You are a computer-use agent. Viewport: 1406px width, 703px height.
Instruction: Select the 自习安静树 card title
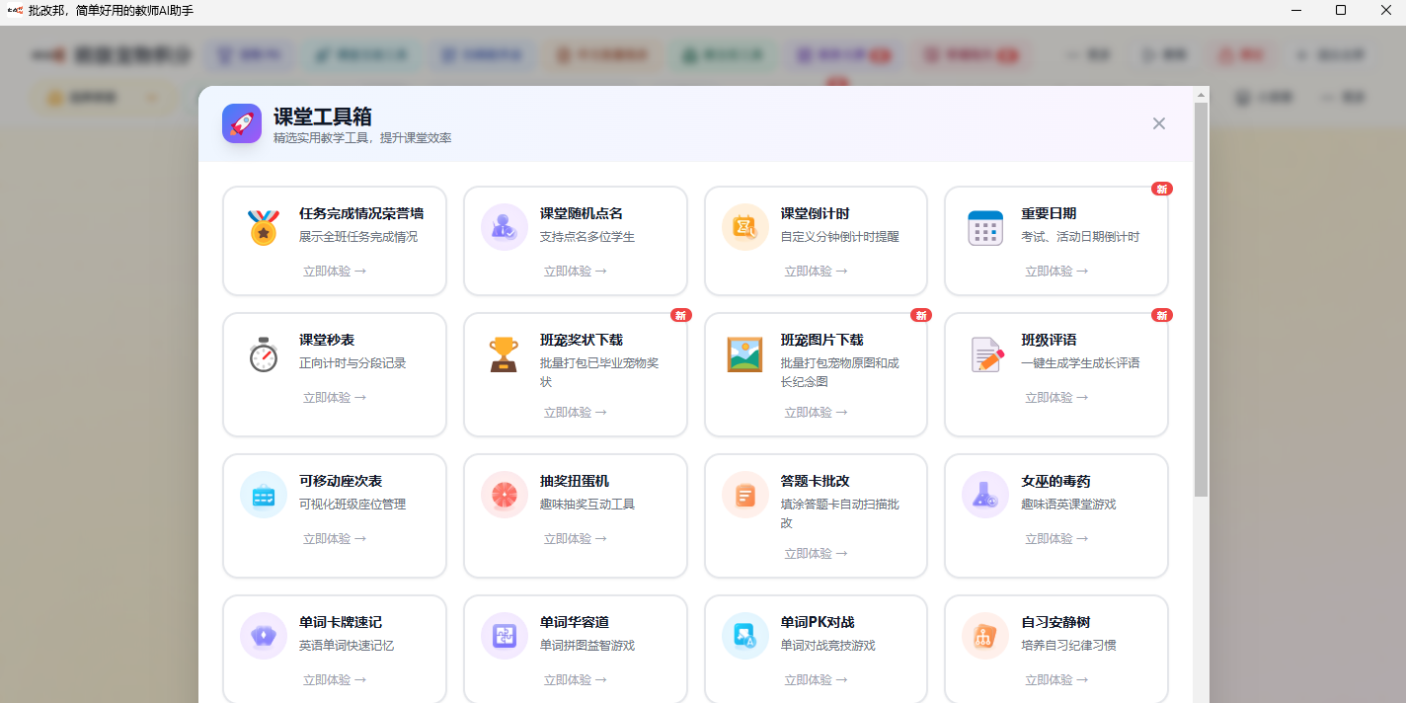click(1055, 622)
